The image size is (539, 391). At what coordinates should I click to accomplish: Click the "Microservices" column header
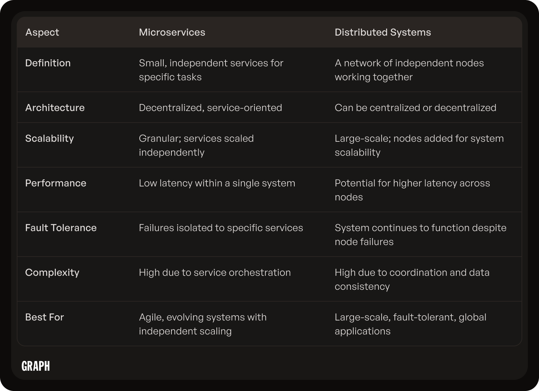click(x=172, y=32)
